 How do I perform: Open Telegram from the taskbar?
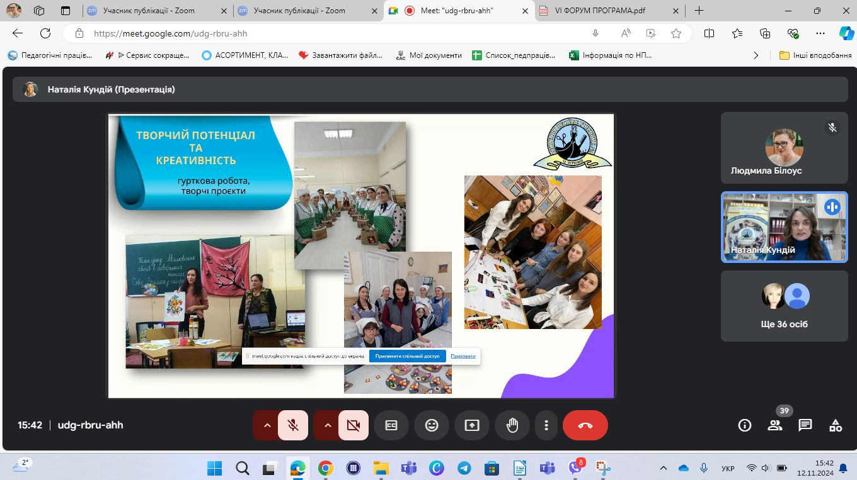(x=464, y=468)
